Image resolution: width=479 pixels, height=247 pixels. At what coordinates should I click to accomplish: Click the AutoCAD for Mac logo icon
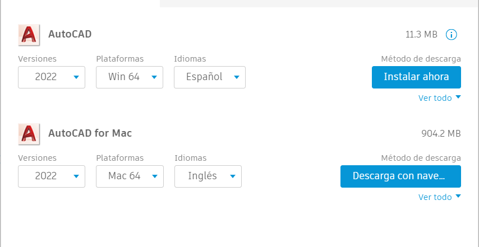point(29,134)
